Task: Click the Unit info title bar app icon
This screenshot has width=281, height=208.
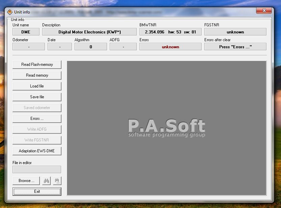Action: point(10,12)
